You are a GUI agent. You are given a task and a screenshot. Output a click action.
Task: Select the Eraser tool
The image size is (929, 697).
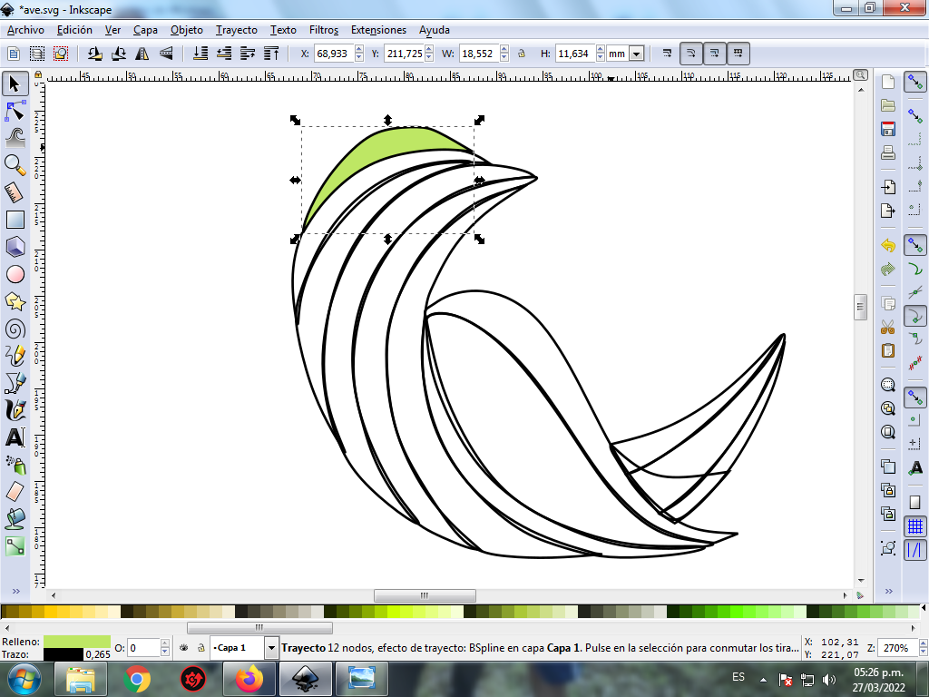(x=15, y=492)
